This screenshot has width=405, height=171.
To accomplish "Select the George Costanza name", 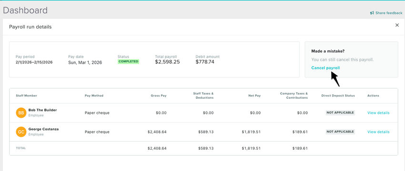I will (x=43, y=129).
